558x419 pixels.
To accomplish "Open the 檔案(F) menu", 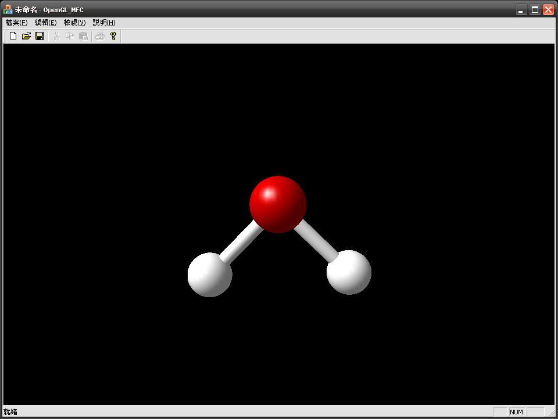I will pyautogui.click(x=16, y=23).
